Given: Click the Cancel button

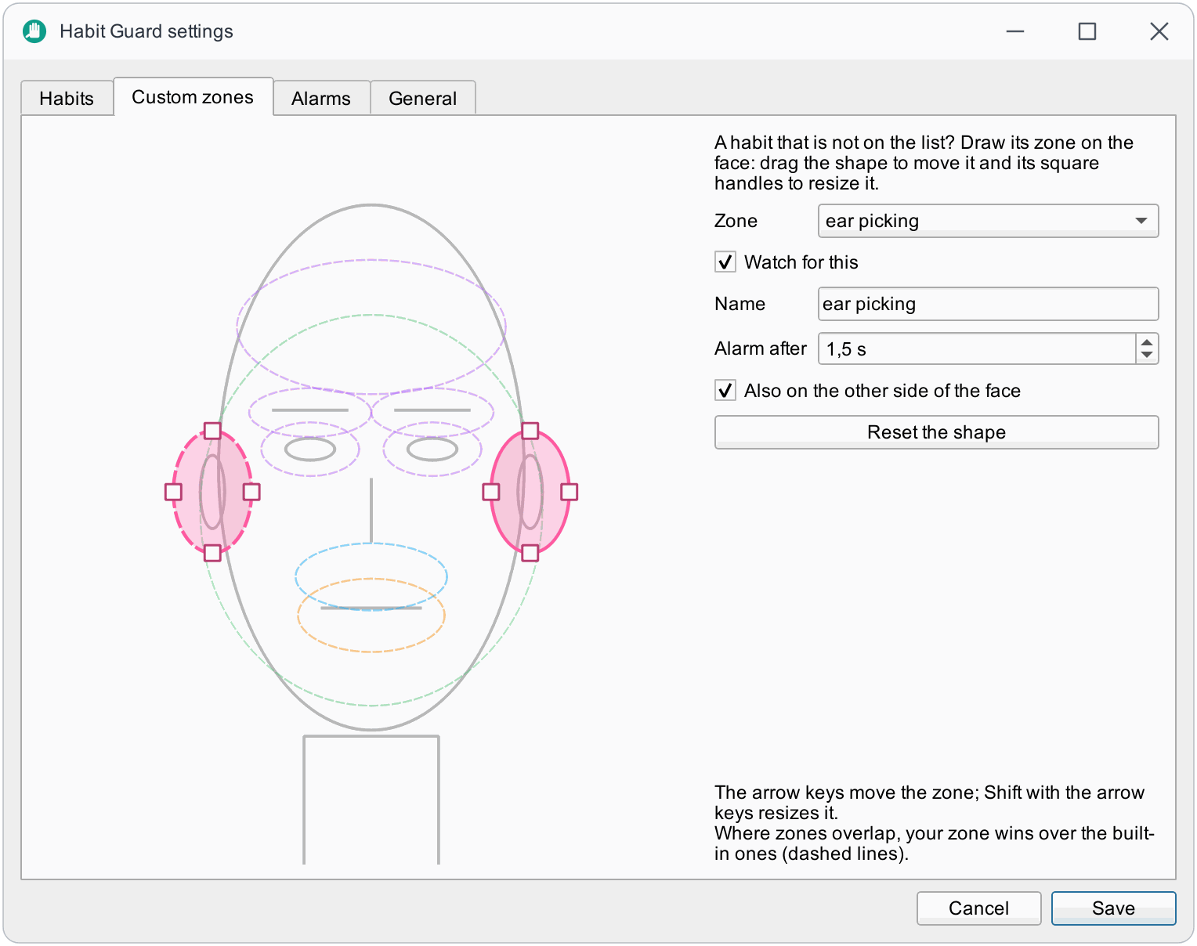Looking at the screenshot, I should pyautogui.click(x=979, y=908).
